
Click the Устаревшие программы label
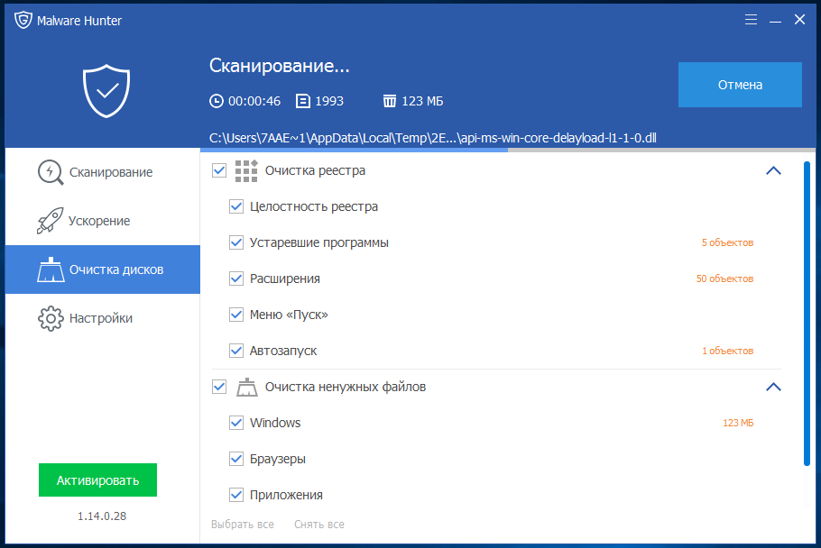[x=318, y=242]
